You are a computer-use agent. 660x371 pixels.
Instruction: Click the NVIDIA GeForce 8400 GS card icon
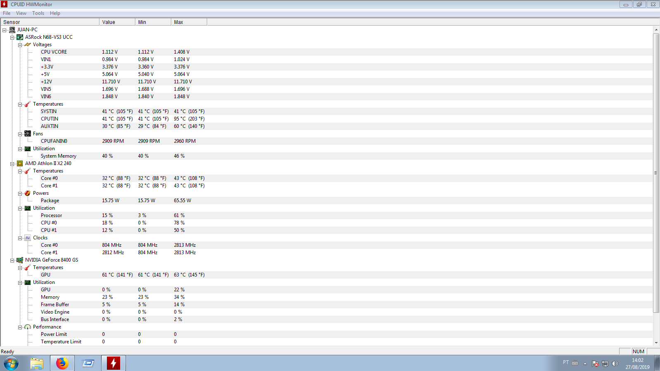pos(20,260)
